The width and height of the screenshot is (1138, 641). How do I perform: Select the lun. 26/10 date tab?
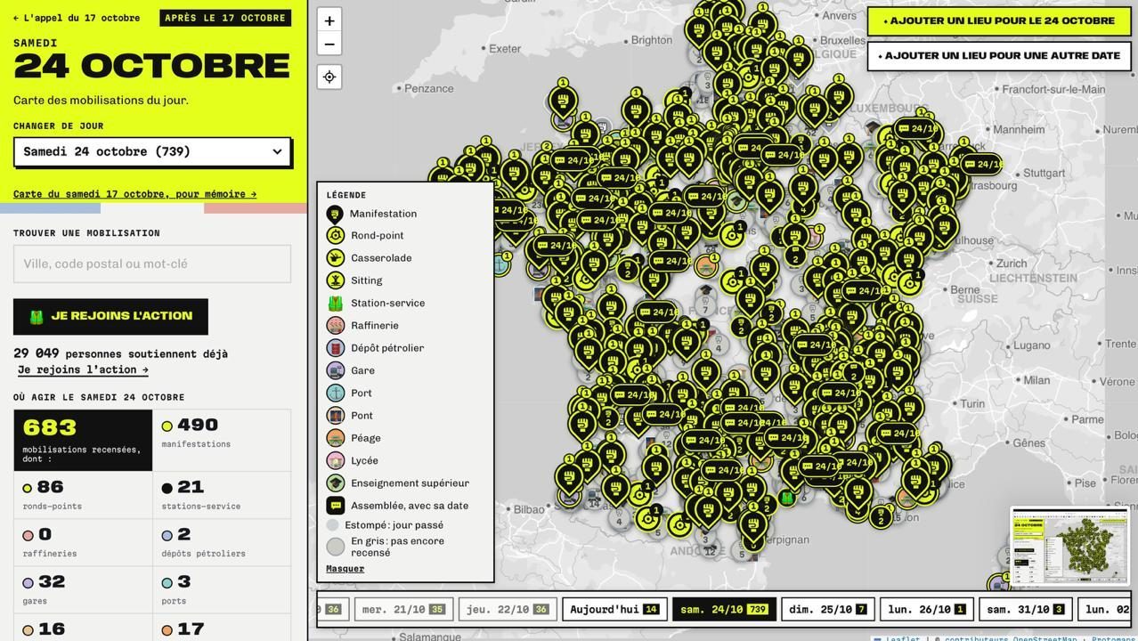pyautogui.click(x=926, y=610)
